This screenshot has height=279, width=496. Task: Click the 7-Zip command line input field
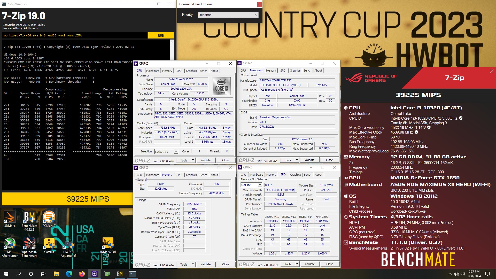tap(75, 35)
